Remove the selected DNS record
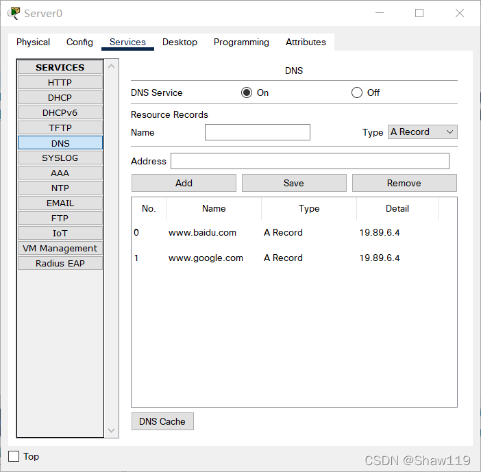The width and height of the screenshot is (481, 472). click(404, 183)
